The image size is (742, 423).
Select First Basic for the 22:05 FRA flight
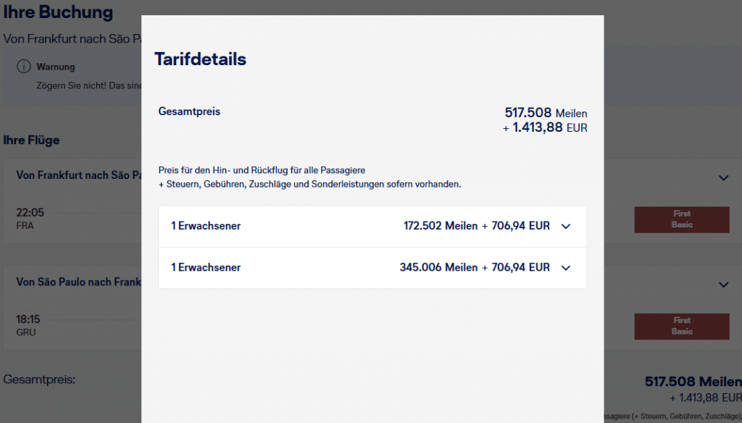pos(681,219)
